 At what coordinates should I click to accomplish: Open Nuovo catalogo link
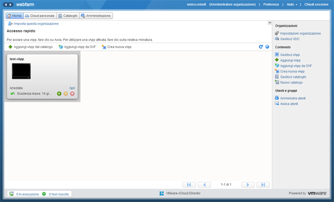pyautogui.click(x=291, y=83)
